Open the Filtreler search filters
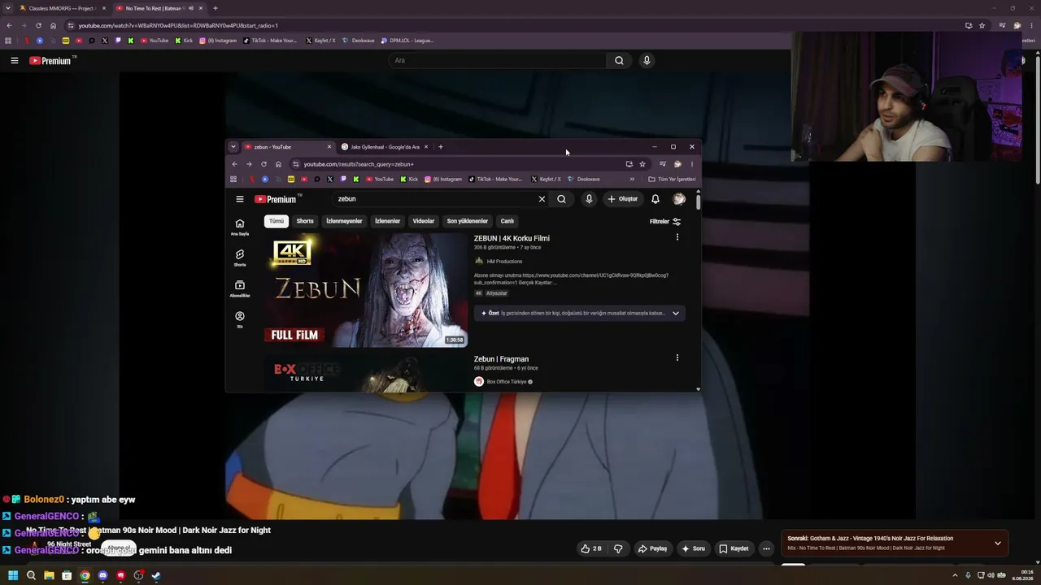 coord(665,221)
